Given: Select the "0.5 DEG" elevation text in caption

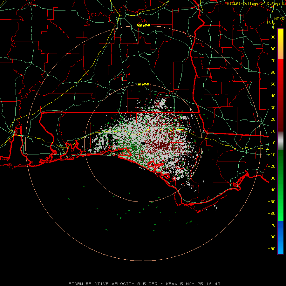Looking at the screenshot, I should point(147,284).
